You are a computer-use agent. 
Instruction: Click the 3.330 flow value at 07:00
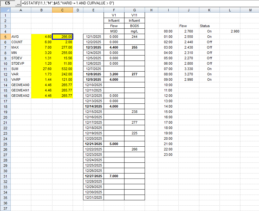point(189,69)
